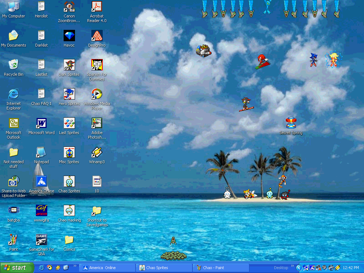Screen dimensions: 364x273
Task: Open the Chao Hacking file
Action: pos(69,211)
